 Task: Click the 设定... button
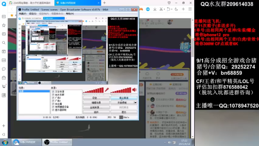[x=96, y=98]
